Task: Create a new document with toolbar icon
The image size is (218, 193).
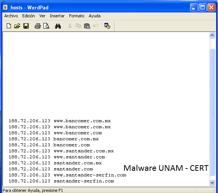Action: pyautogui.click(x=9, y=26)
